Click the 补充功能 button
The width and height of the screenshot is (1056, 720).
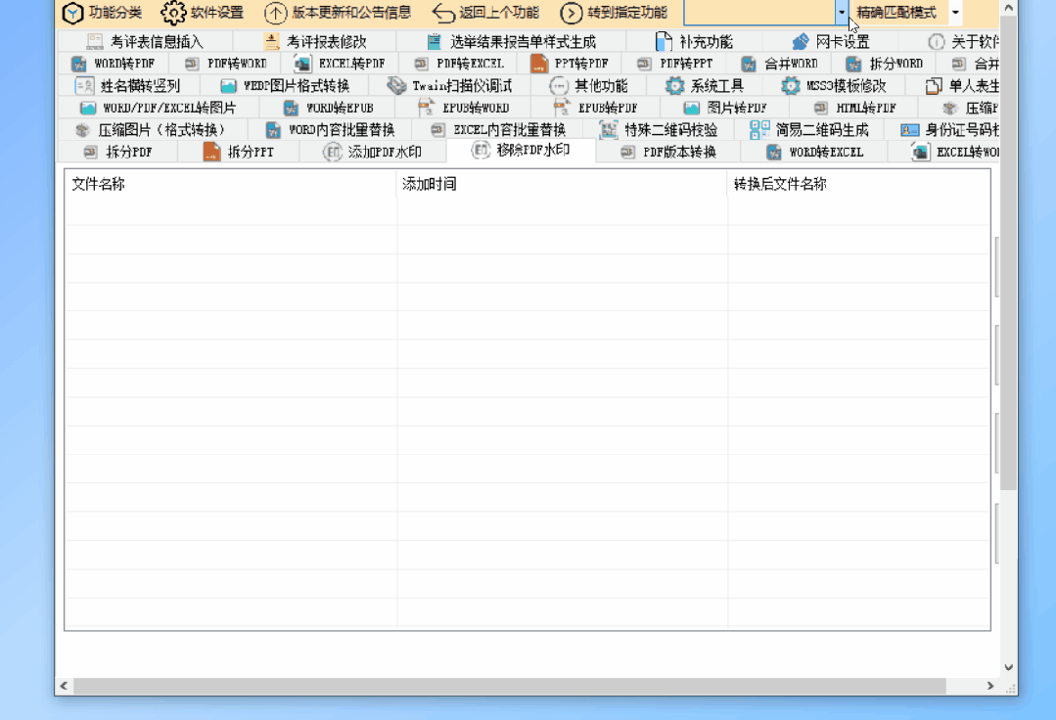(699, 41)
